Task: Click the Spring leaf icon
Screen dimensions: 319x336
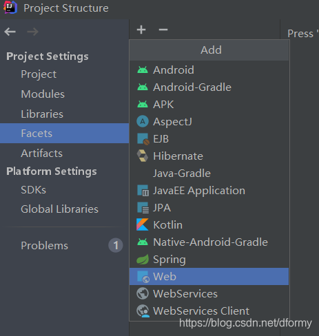Action: 143,260
